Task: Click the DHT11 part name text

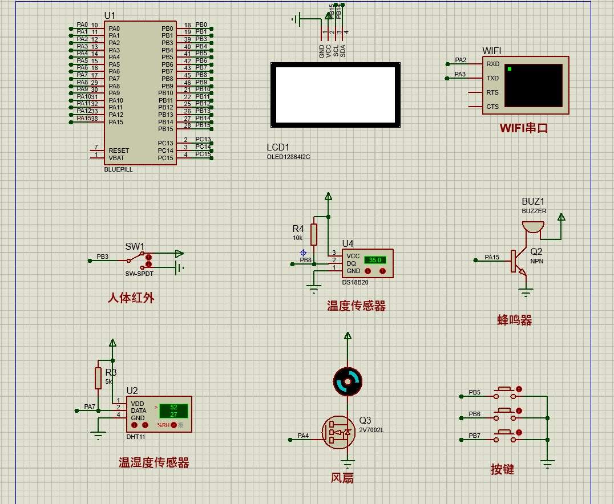Action: 136,437
